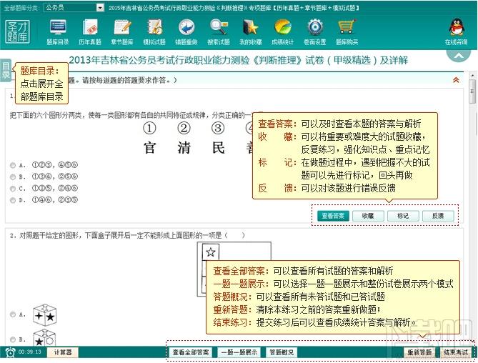
Task: Expand the 目录 side tab
Action: pos(6,70)
